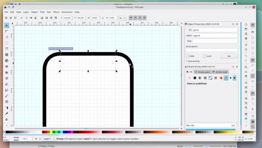Select the Node edit tool
Image resolution: width=262 pixels, height=148 pixels.
[7, 31]
